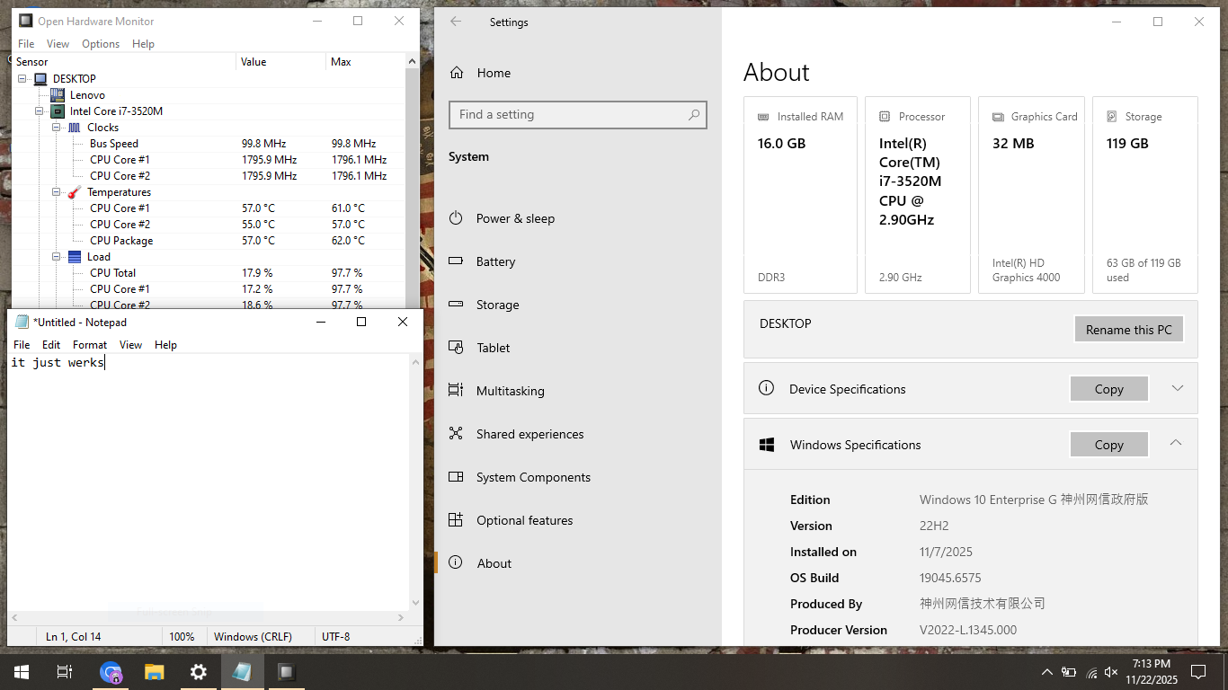The width and height of the screenshot is (1228, 690).
Task: Click Notepad's vertical scrollbar down arrow
Action: pos(415,603)
